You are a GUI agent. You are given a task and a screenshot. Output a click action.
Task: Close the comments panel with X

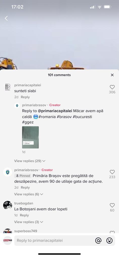(112, 75)
